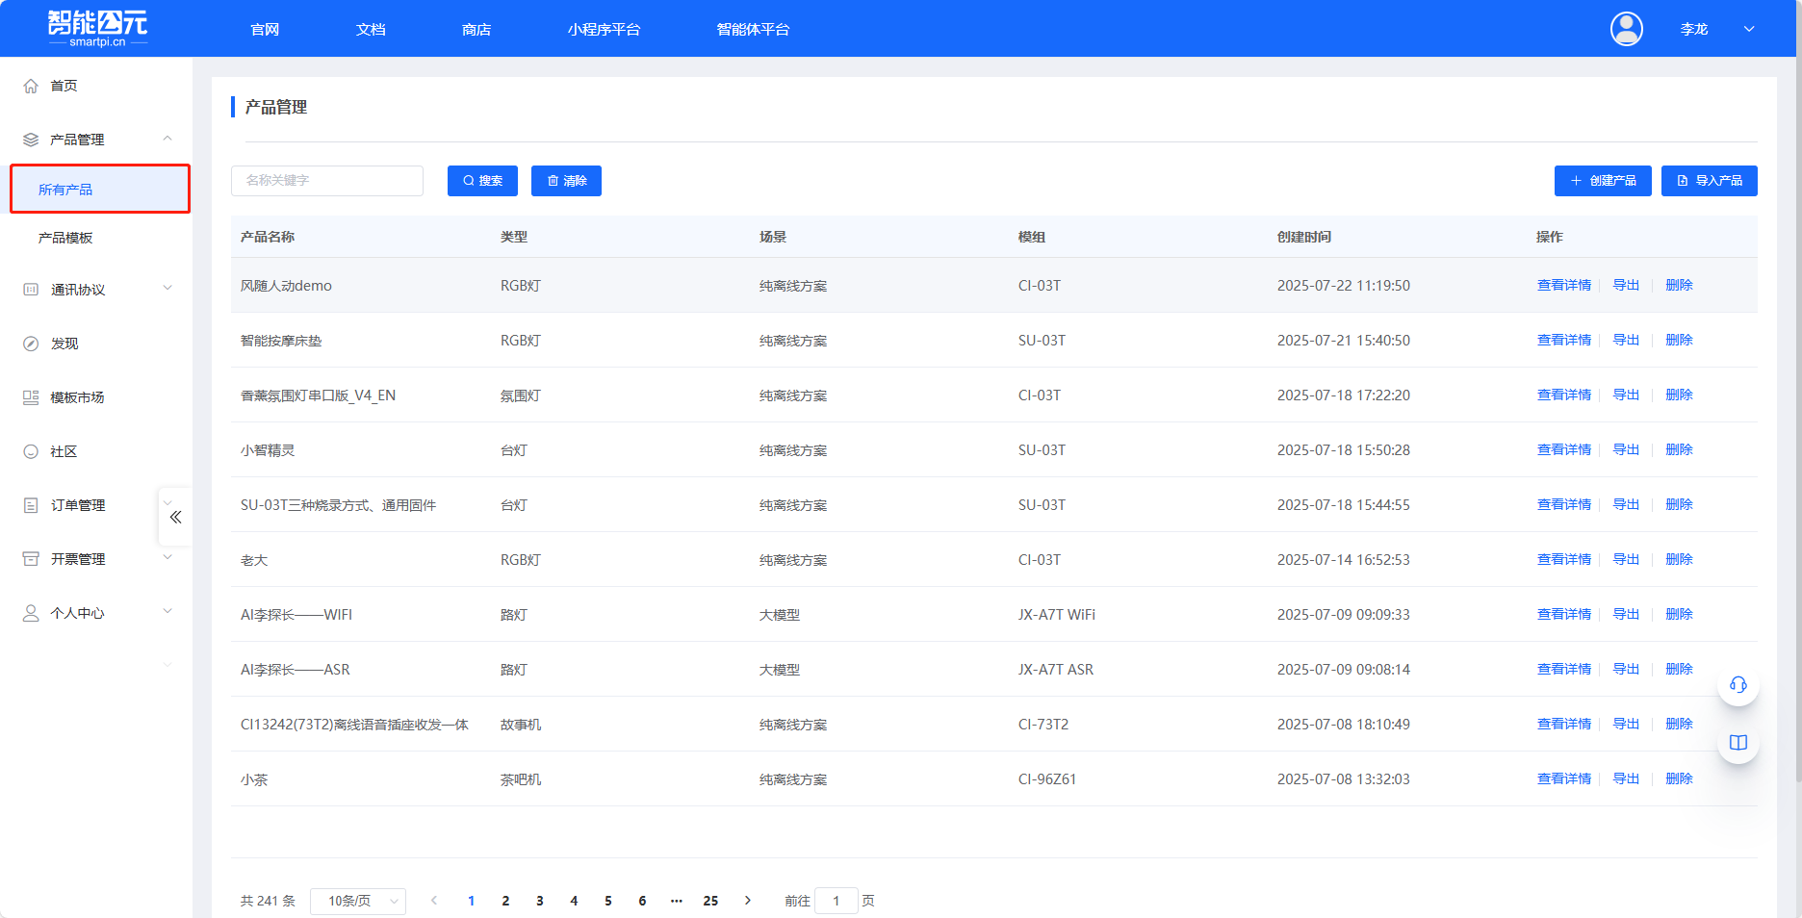
Task: Click the 创建产品 button
Action: (x=1602, y=181)
